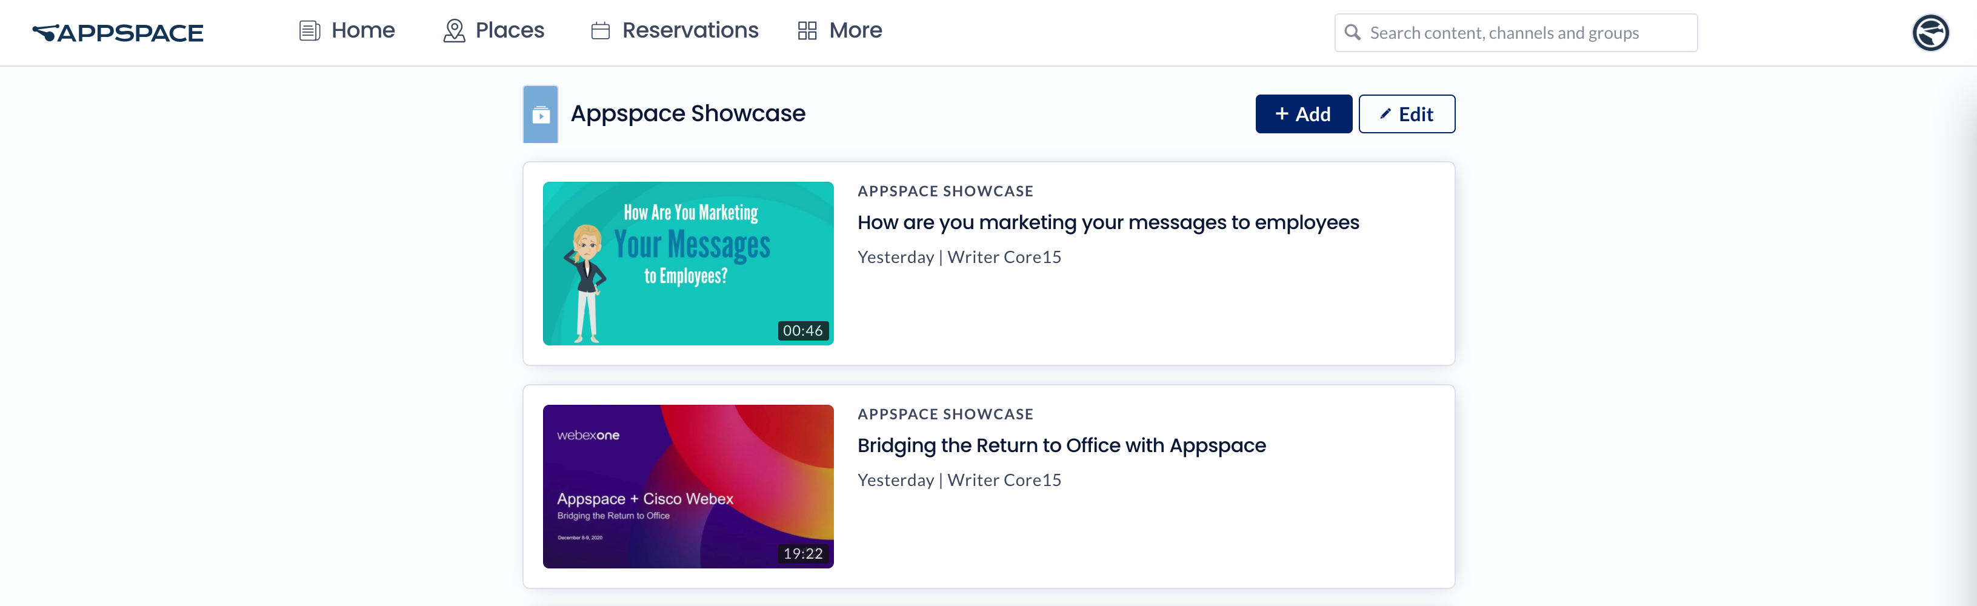The image size is (1977, 606).
Task: Open the Home menu item
Action: tap(347, 31)
